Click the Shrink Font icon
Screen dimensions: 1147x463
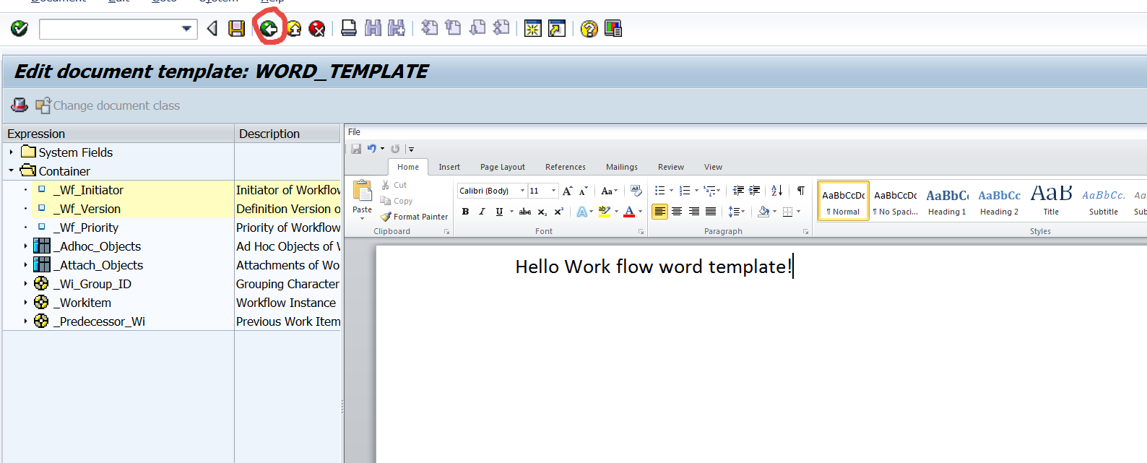tap(583, 191)
